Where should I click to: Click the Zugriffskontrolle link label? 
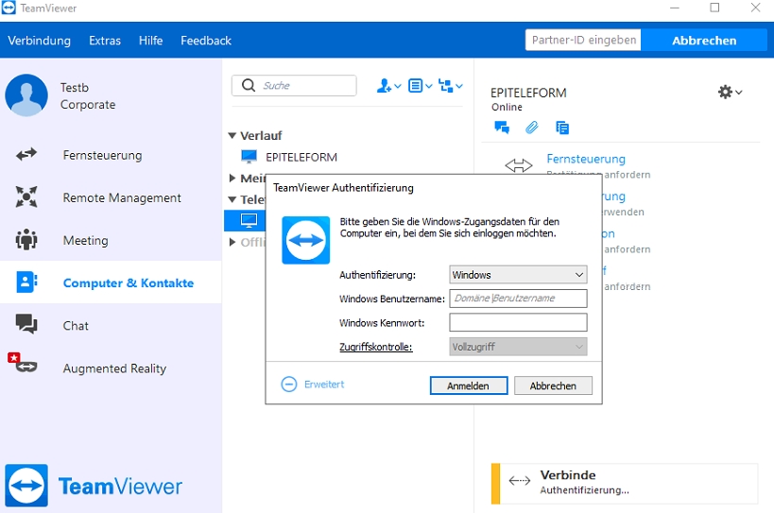pyautogui.click(x=375, y=347)
